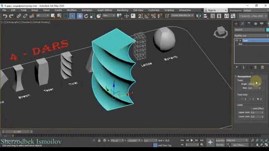This screenshot has width=269, height=151.
Task: Click the Align tool icon
Action: (x=205, y=16)
